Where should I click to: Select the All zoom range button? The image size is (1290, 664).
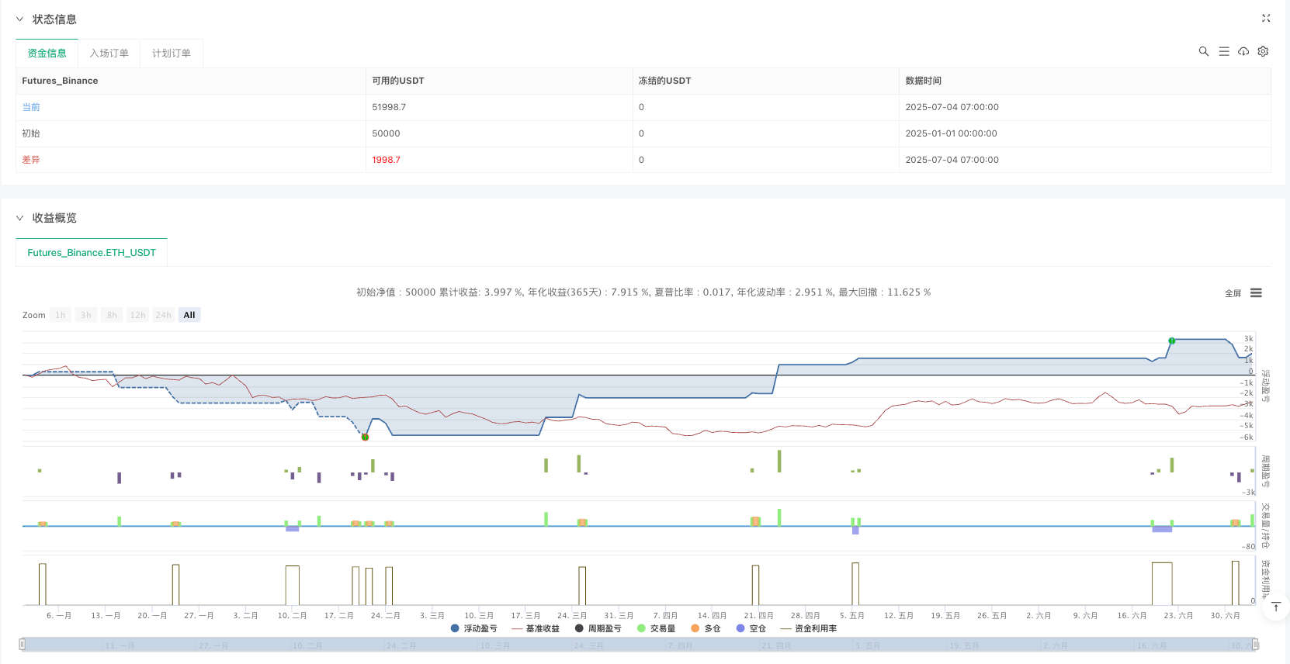[189, 315]
